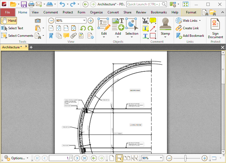
Task: Open the Attachments paperclip icon
Action: click(x=73, y=36)
